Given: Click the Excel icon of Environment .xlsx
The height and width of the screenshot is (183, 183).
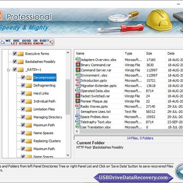Looking at the screenshot, I should [78, 75].
